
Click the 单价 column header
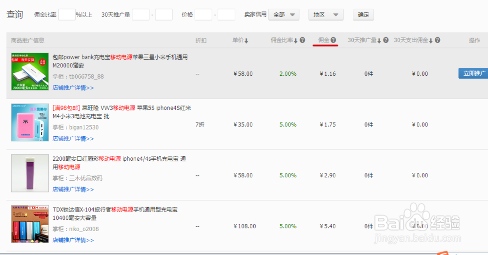tap(238, 40)
